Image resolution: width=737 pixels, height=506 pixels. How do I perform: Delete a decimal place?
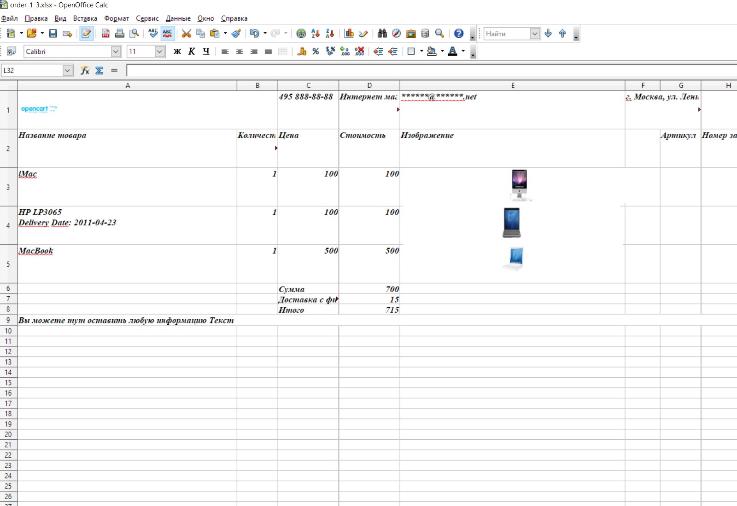(360, 52)
